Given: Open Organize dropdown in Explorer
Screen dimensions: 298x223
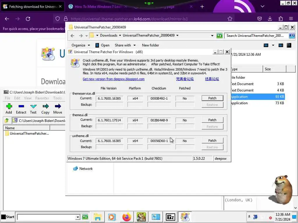Looking at the screenshot, I should (81, 45).
